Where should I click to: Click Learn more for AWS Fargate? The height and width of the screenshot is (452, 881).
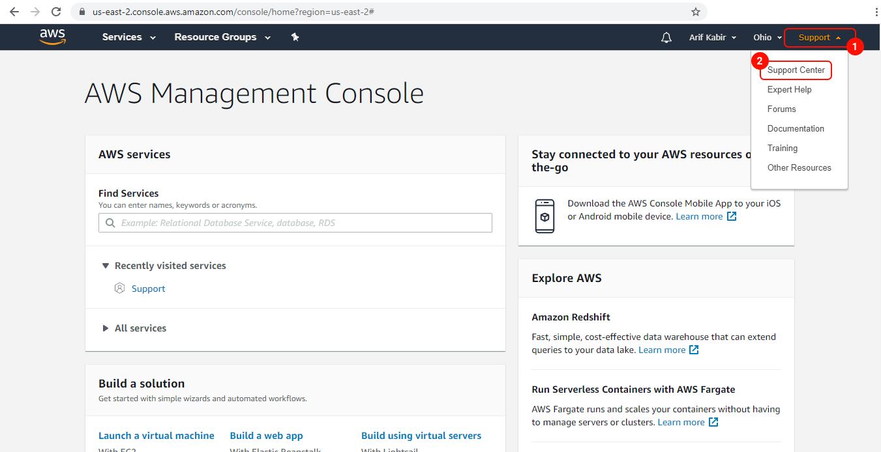point(681,422)
